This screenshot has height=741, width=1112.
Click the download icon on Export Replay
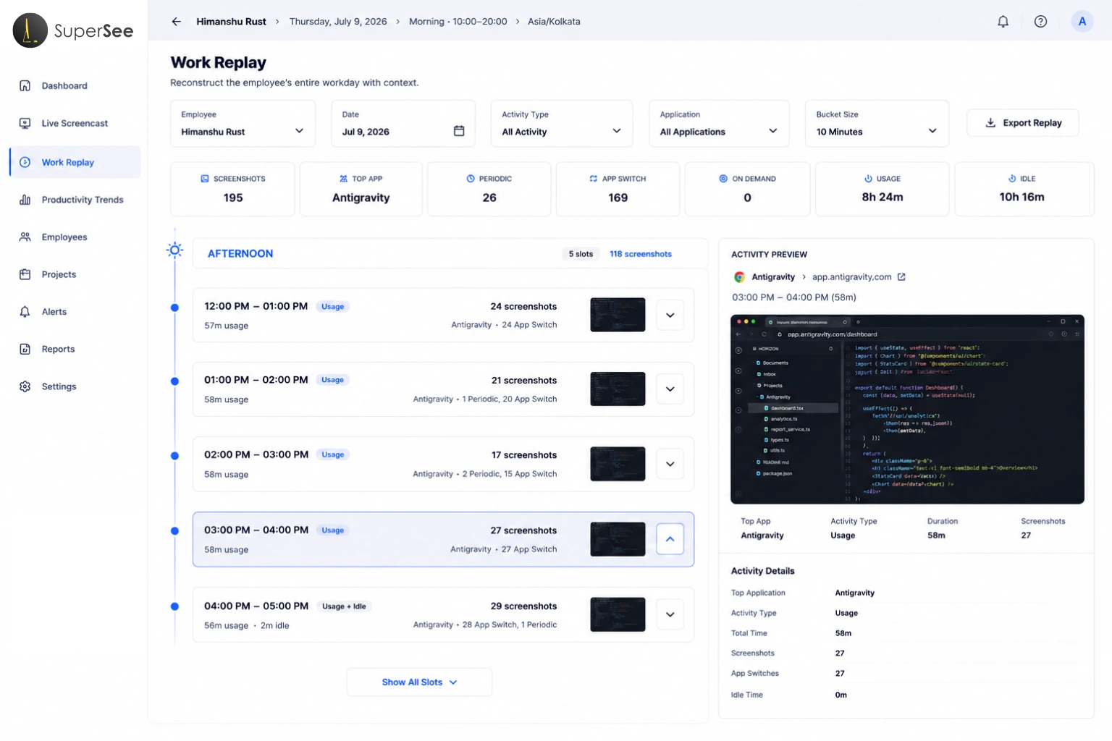990,122
